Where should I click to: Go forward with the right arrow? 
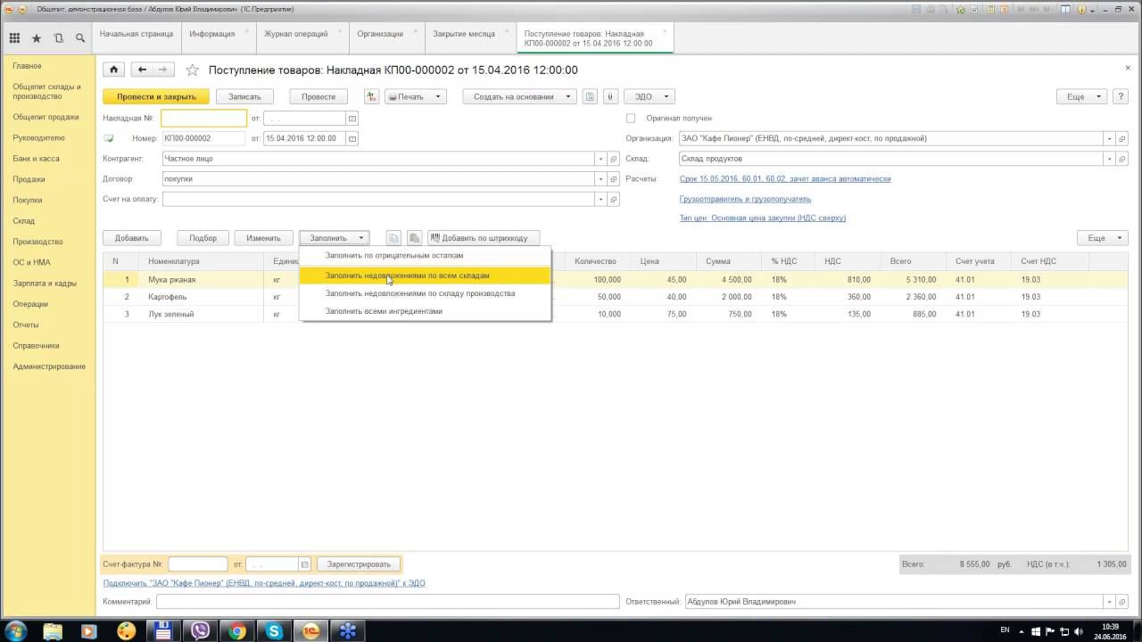(165, 70)
